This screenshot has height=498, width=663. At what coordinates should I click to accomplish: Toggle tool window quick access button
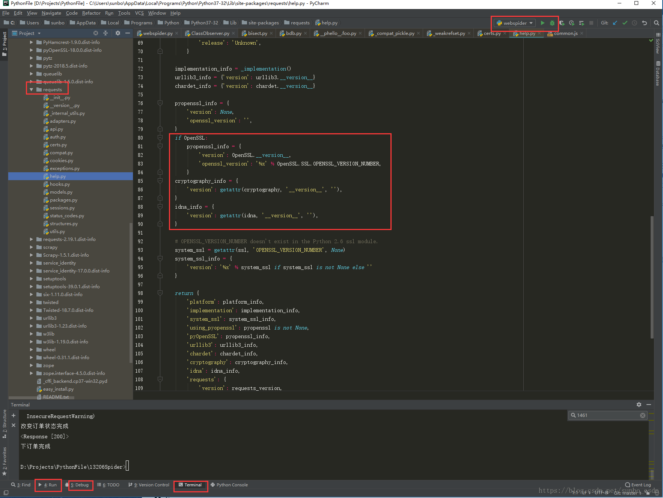tap(6, 493)
